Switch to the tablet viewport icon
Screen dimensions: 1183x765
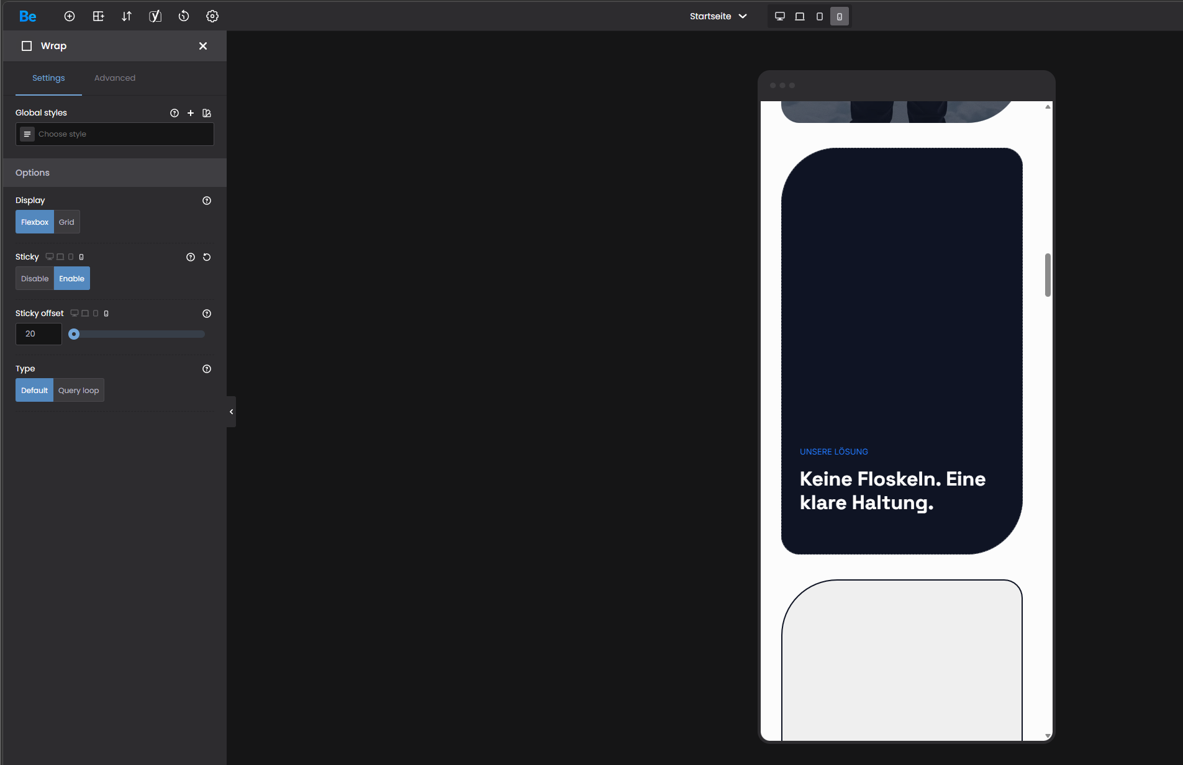pyautogui.click(x=820, y=17)
